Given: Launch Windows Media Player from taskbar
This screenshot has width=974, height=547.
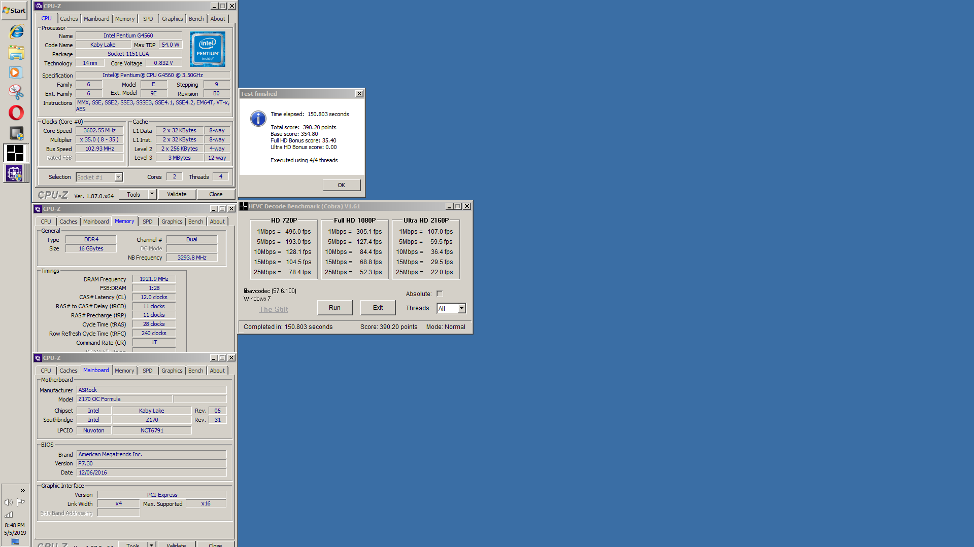Looking at the screenshot, I should click(15, 72).
